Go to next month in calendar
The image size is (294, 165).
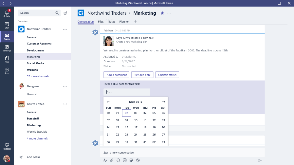click(163, 102)
